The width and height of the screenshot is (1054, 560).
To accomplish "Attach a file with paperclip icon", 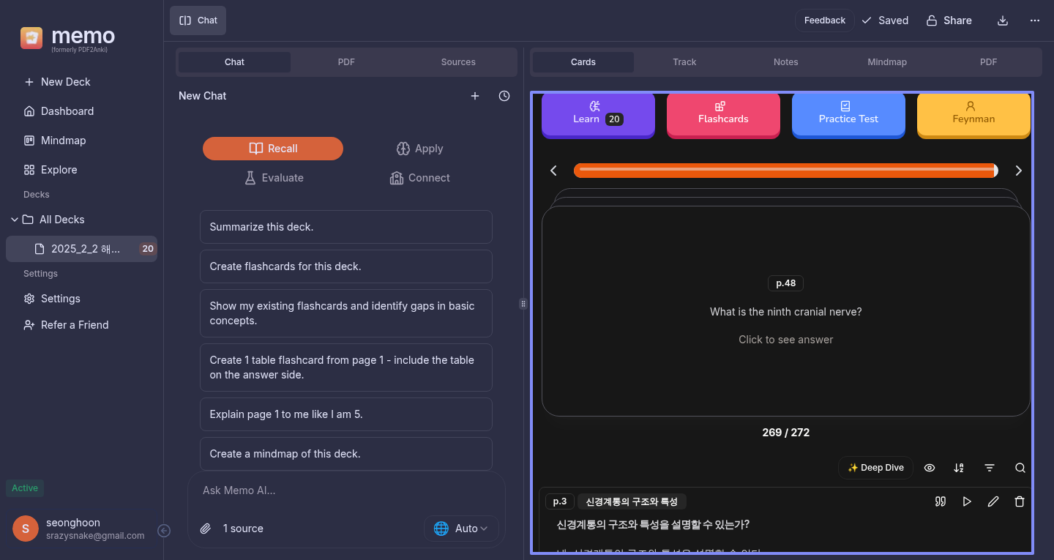I will click(206, 529).
